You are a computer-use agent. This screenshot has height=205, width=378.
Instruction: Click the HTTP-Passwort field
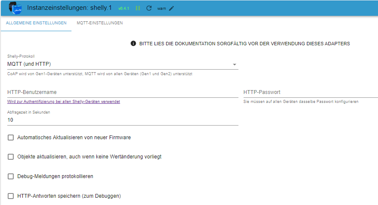click(310, 92)
